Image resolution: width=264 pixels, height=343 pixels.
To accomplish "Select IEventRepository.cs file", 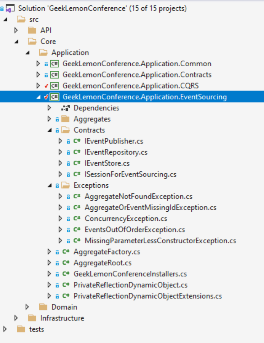I will 116,152.
